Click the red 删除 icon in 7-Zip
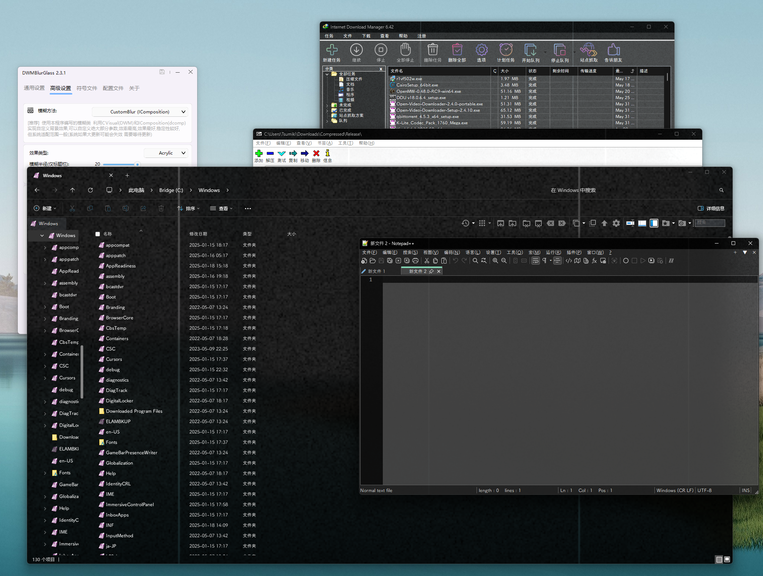Screen dimensions: 763x576 tap(316, 153)
